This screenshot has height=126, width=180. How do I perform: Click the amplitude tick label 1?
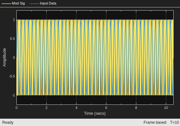tap(14, 20)
